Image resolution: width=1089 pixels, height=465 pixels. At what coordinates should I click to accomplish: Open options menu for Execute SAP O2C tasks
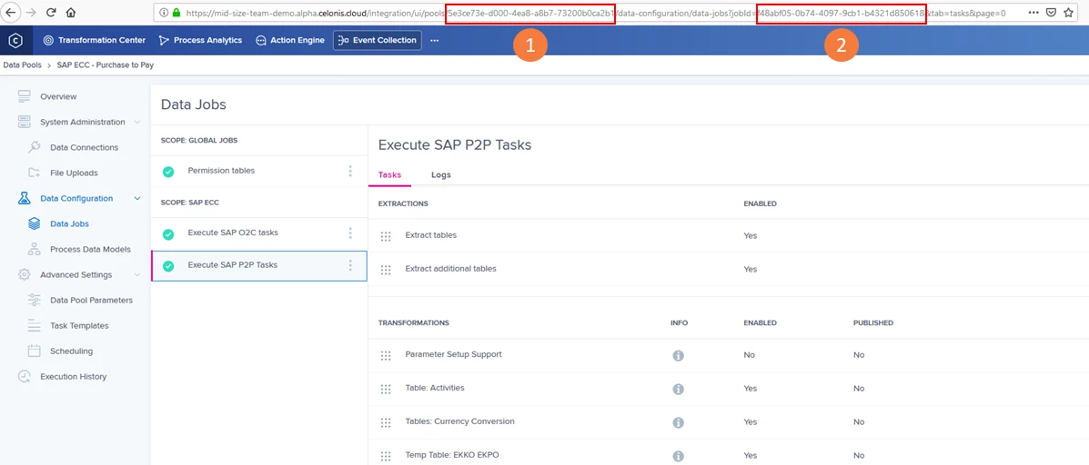pyautogui.click(x=350, y=233)
